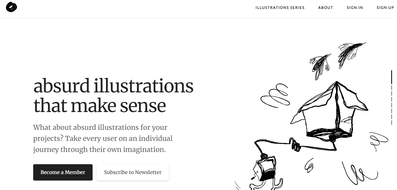The image size is (397, 190).
Task: Click the knotted rope below the house
Action: tap(296, 145)
